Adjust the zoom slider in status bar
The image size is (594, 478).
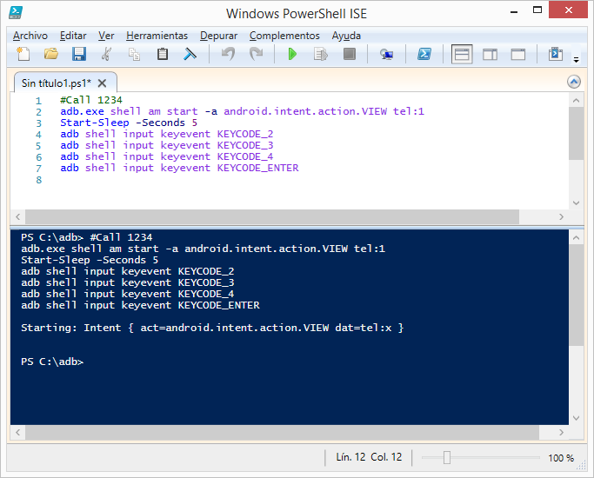447,457
